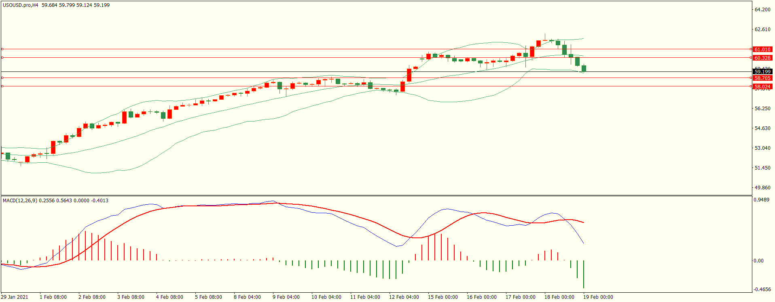Click the 0.00 MACD zero level label
The width and height of the screenshot is (775, 302).
pyautogui.click(x=758, y=260)
